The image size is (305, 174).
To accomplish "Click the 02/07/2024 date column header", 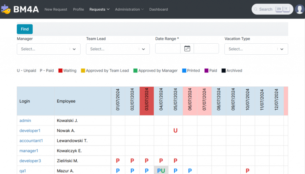I will pos(132,101).
